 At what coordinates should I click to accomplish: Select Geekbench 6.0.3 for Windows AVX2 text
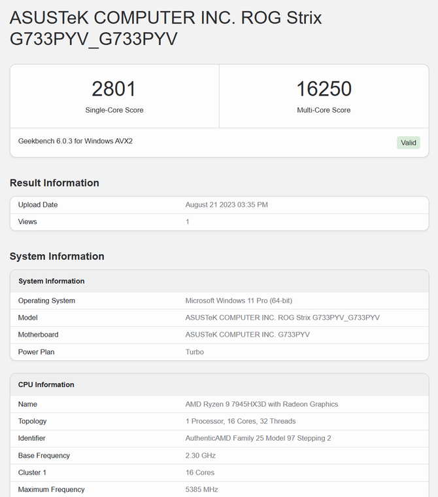[x=75, y=141]
